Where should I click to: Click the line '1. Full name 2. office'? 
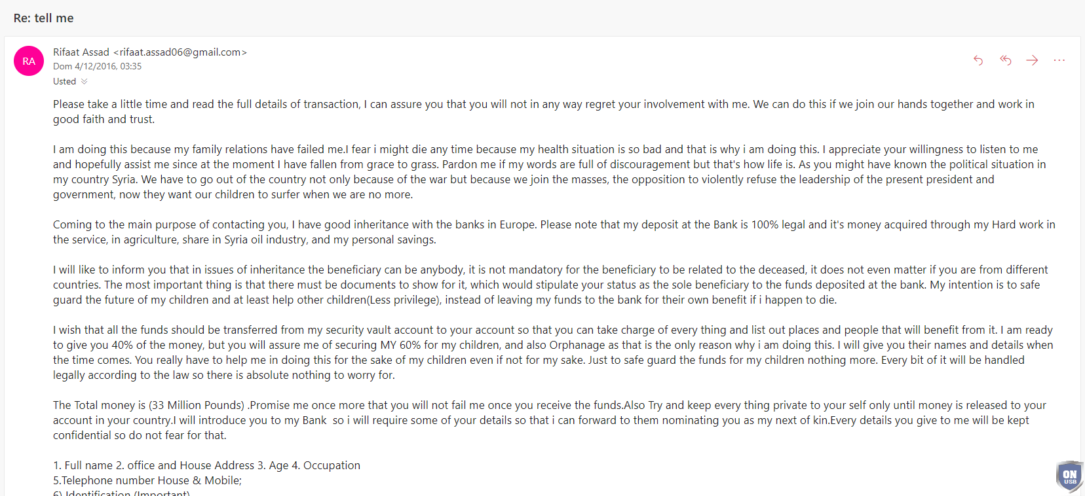point(206,465)
